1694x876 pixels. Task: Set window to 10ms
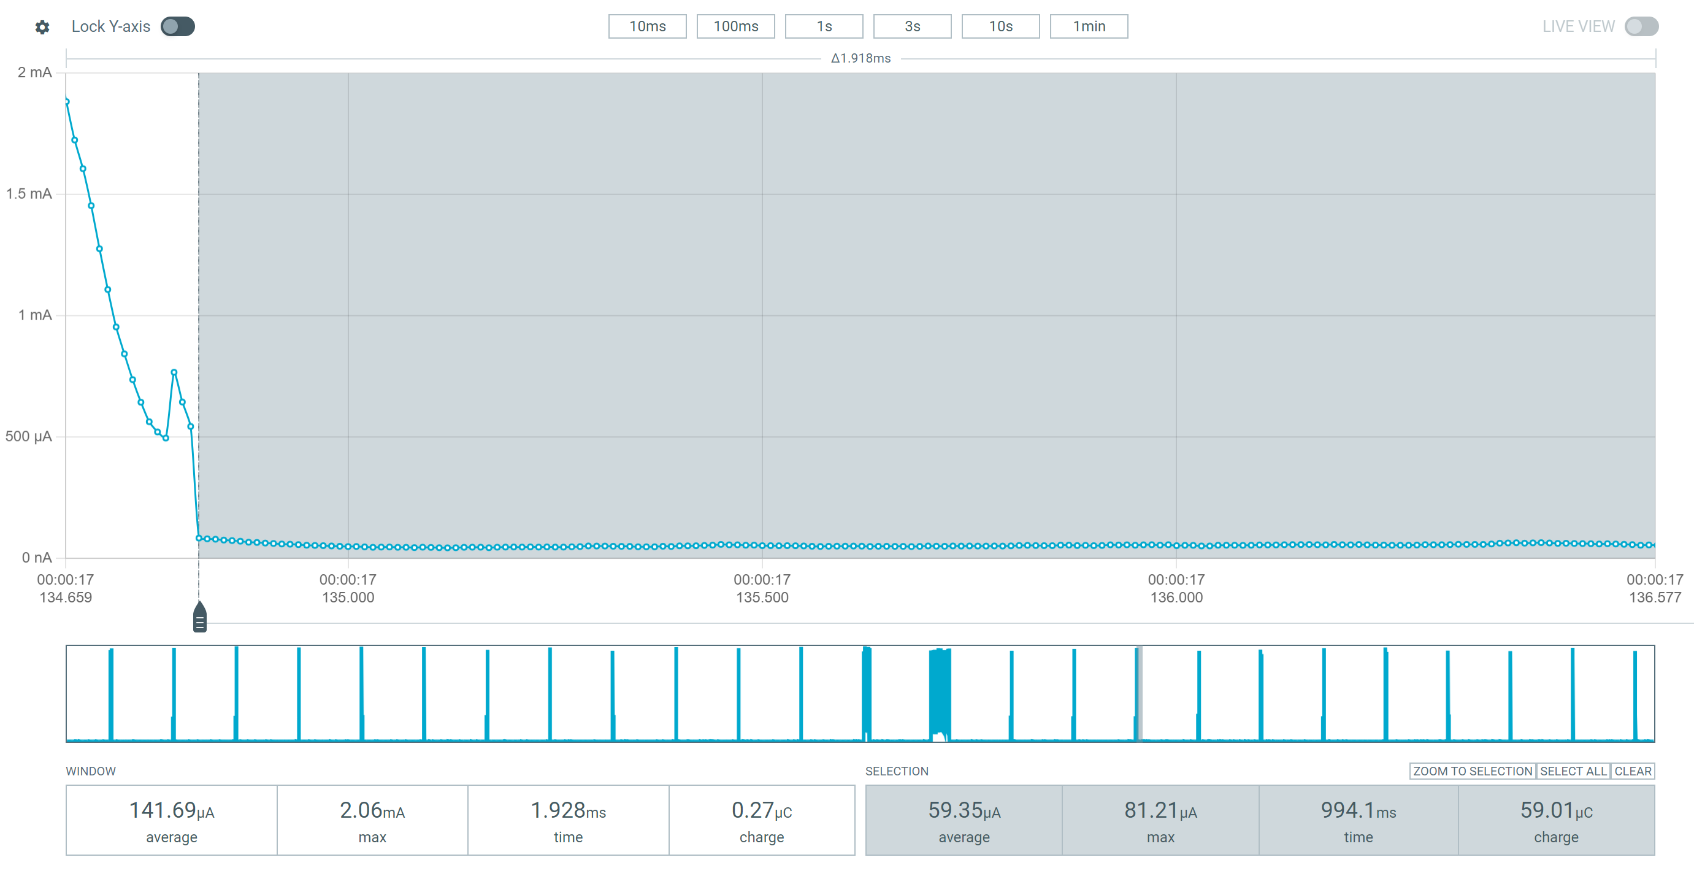(647, 26)
